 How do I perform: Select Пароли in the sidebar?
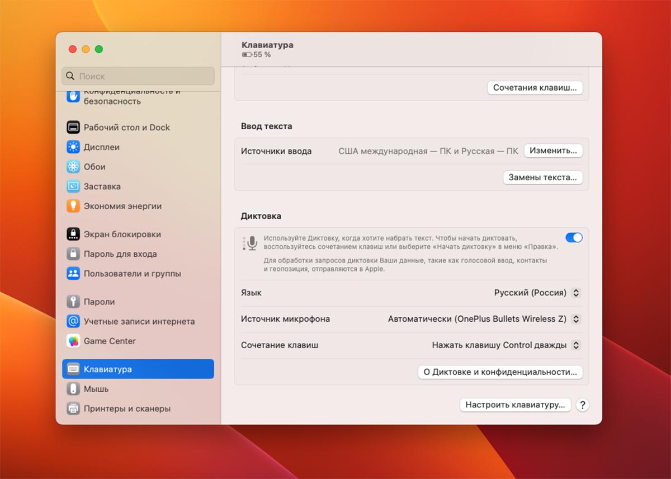[x=138, y=302]
